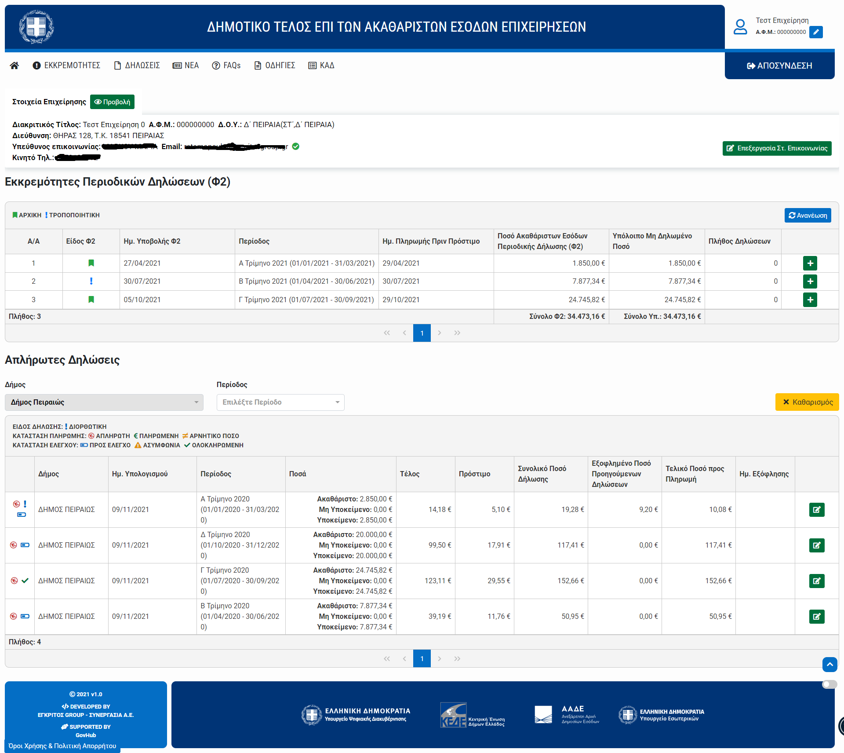Open the ΝΕΑ menu item
This screenshot has height=753, width=844.
[186, 66]
